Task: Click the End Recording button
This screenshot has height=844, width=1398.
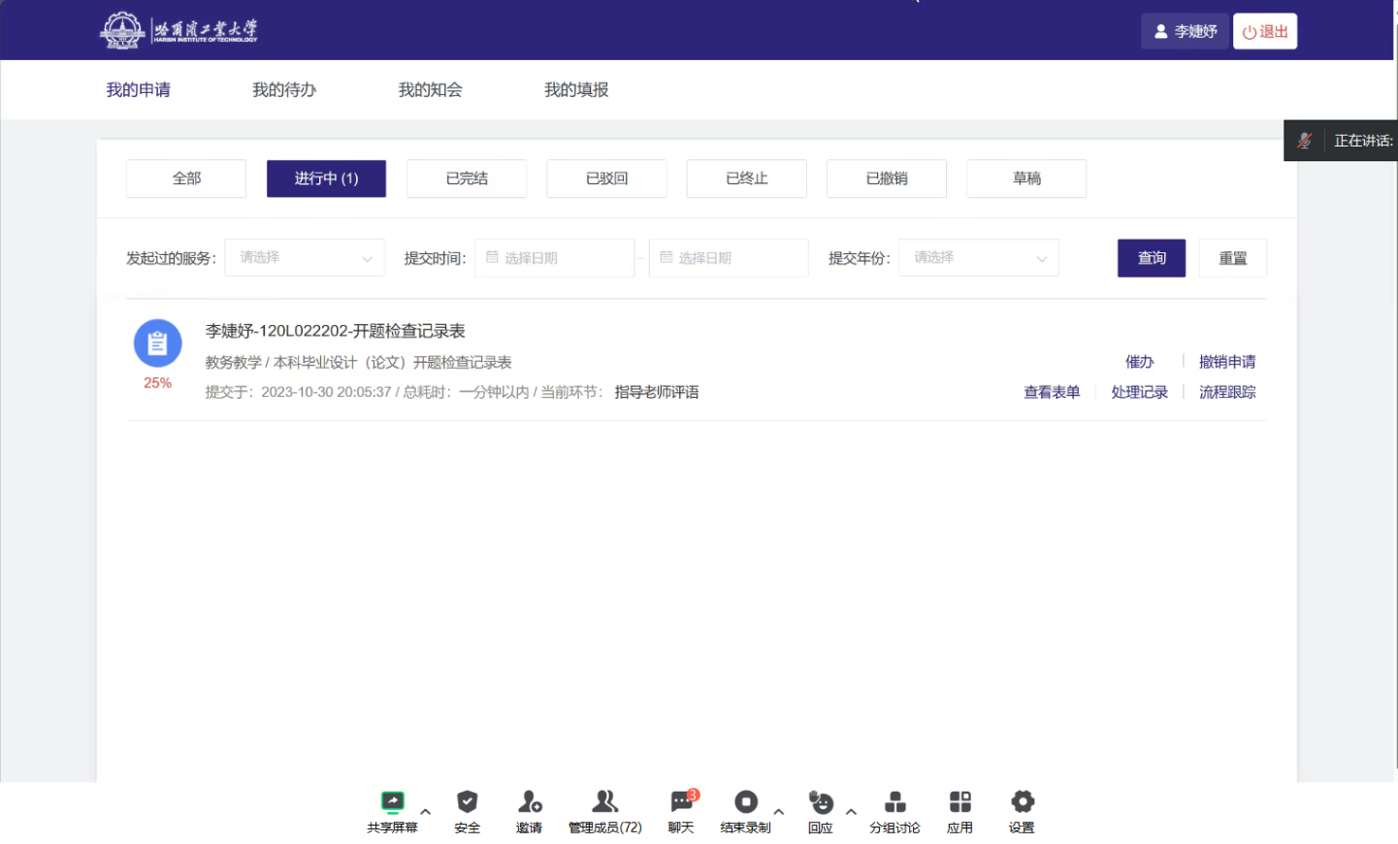Action: (x=745, y=803)
